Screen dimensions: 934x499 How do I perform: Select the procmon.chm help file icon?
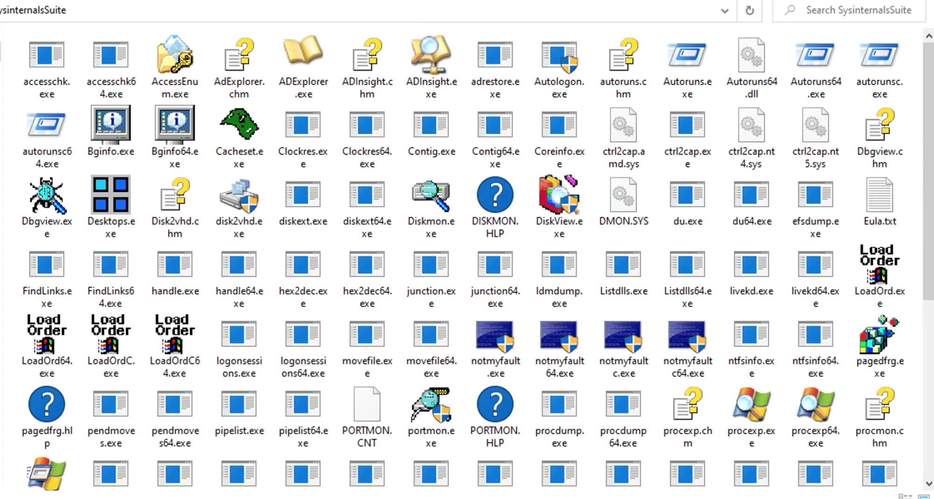[x=880, y=404]
